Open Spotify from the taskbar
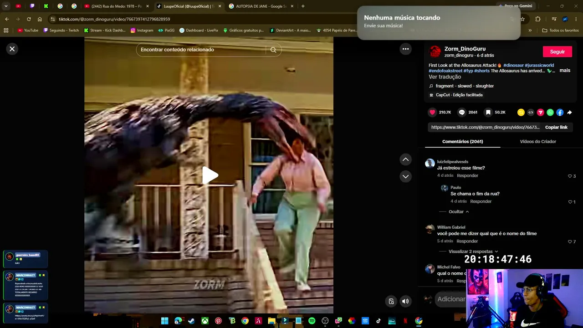The height and width of the screenshot is (328, 583). (x=312, y=321)
